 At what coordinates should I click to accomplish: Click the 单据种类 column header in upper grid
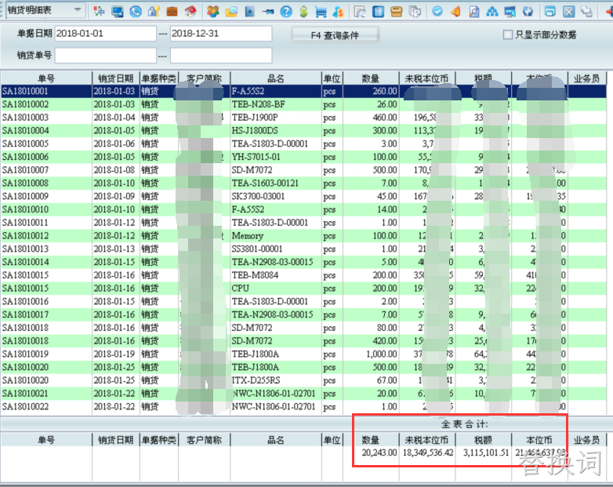158,78
